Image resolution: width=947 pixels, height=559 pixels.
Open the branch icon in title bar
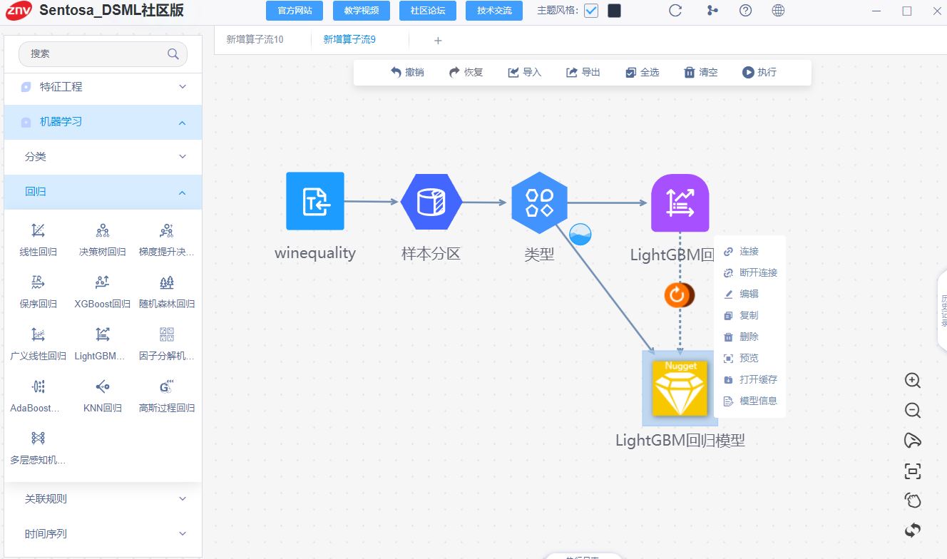(712, 11)
